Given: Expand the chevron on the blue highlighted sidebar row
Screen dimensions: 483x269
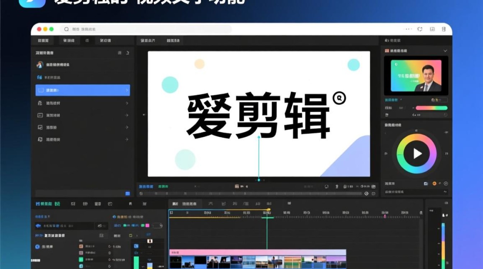Looking at the screenshot, I should pos(126,90).
